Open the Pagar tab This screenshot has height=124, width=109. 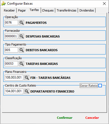pyautogui.click(x=22, y=10)
